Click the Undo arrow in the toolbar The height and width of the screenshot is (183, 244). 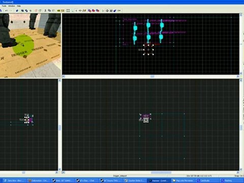point(7,11)
